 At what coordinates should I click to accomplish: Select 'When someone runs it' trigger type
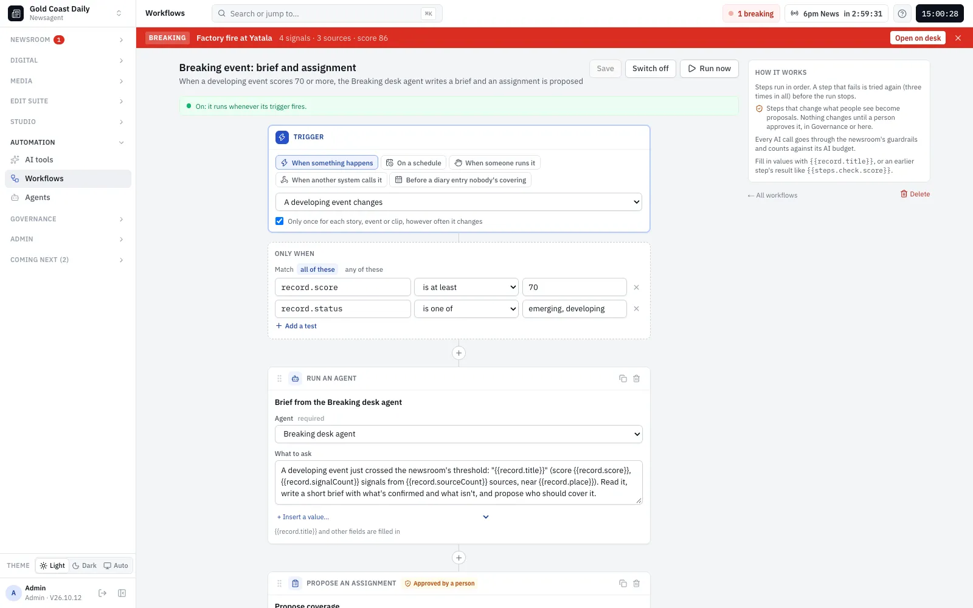pyautogui.click(x=494, y=163)
